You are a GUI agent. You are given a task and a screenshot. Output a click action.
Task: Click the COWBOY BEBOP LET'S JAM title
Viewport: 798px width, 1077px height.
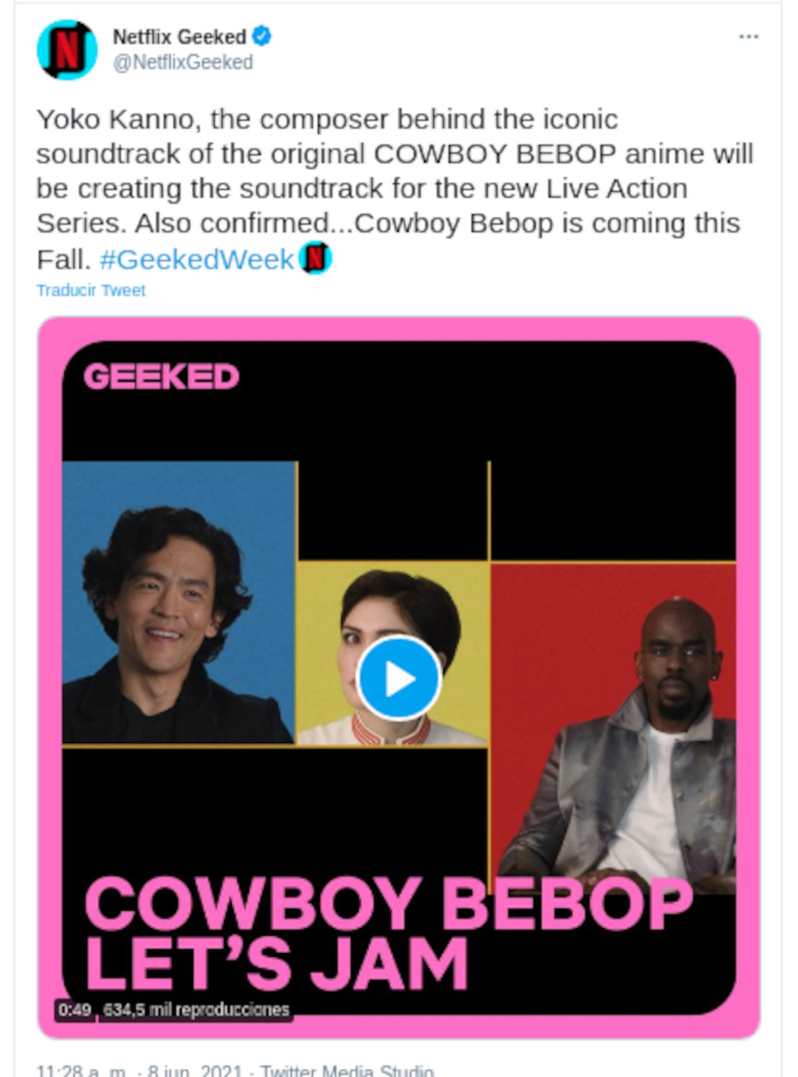pos(389,933)
